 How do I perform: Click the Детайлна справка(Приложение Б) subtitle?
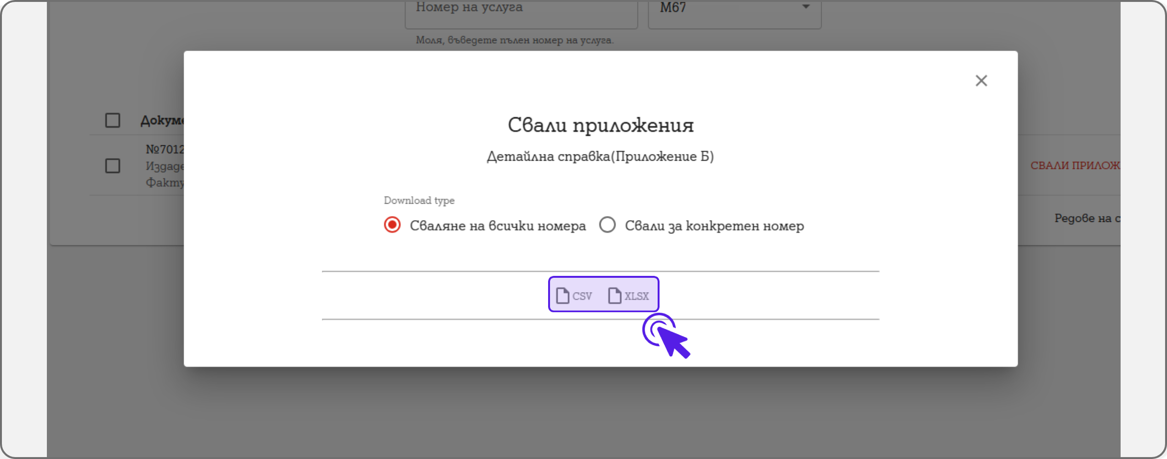(600, 156)
